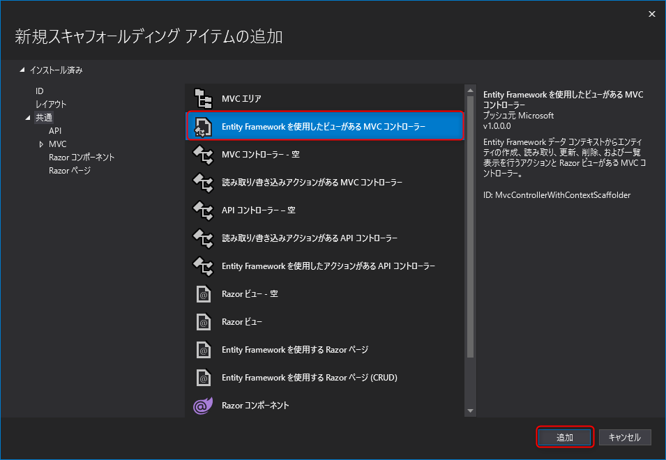Screen dimensions: 666x460
Task: Select 読み取り/書き込みアクションがある API コントローラー
Action: coord(310,238)
